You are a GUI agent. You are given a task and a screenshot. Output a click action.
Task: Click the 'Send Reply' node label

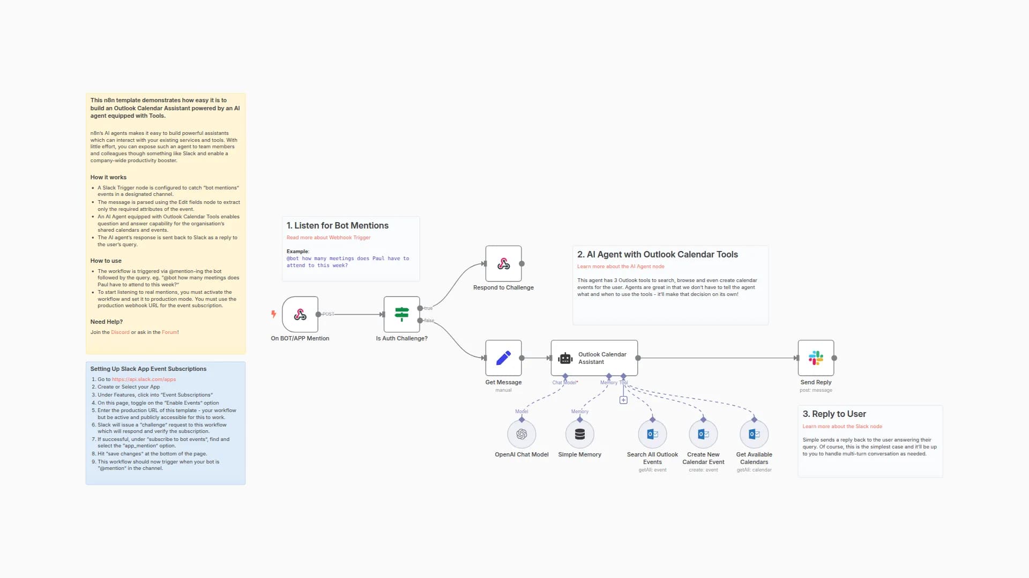[x=816, y=382]
